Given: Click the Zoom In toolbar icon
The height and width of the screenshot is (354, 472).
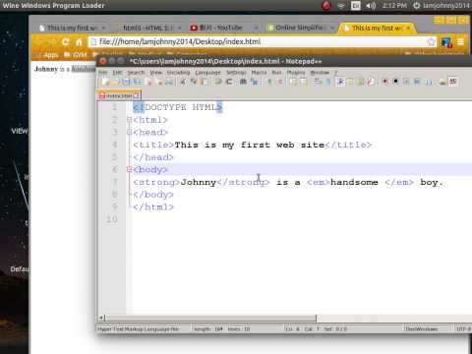Looking at the screenshot, I should point(269,82).
